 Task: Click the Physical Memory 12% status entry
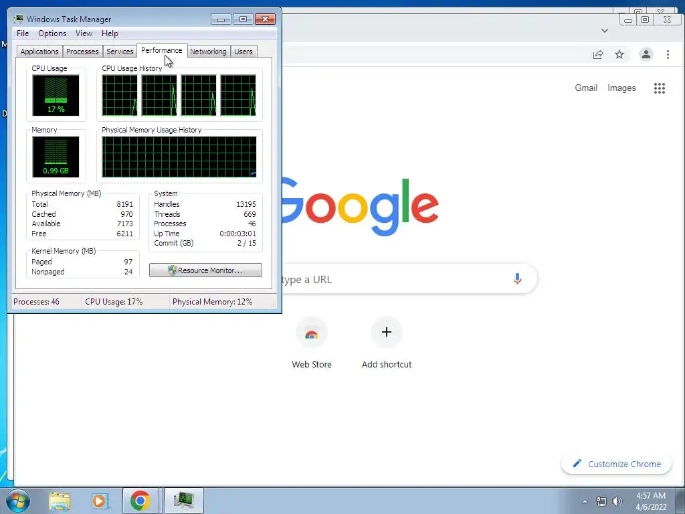pyautogui.click(x=212, y=302)
